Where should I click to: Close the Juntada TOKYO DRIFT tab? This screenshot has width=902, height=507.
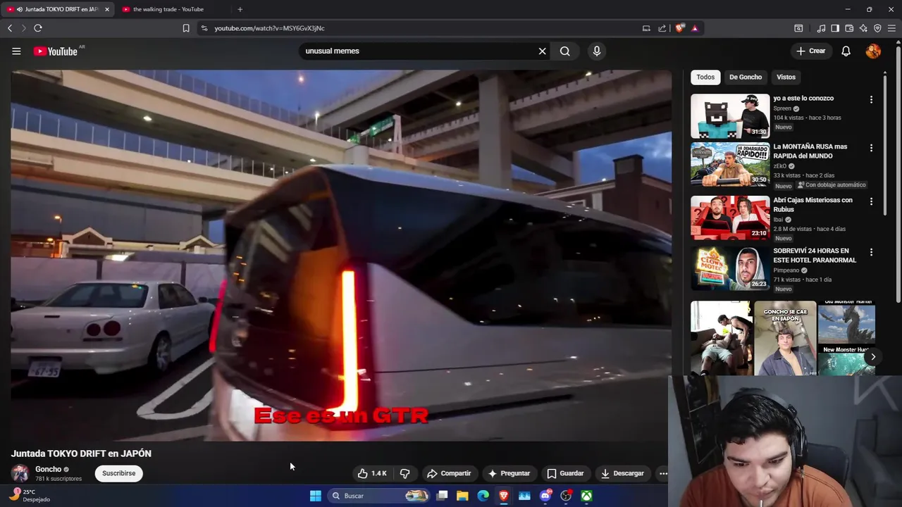tap(106, 9)
